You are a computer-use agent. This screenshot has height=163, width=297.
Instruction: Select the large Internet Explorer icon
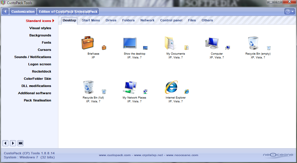coord(171,87)
